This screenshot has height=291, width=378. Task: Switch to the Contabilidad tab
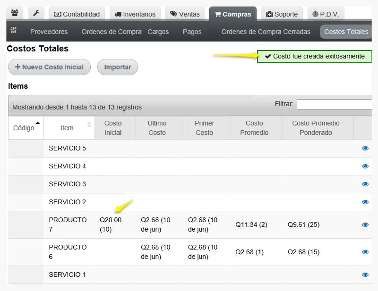(x=77, y=14)
